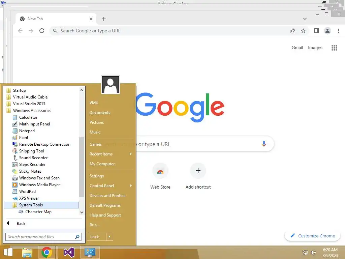Open Devices and Printers
This screenshot has width=345, height=259.
click(x=107, y=196)
